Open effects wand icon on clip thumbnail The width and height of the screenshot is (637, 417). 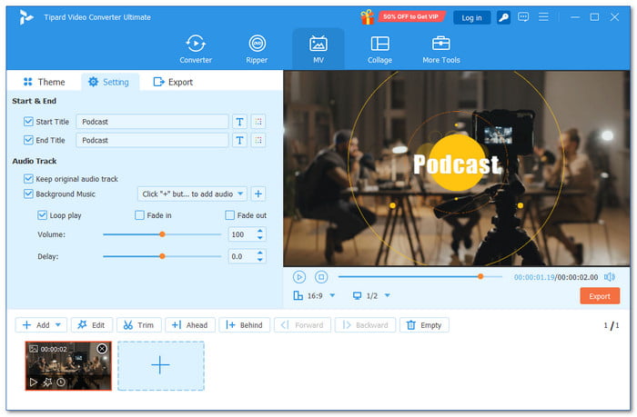pyautogui.click(x=47, y=382)
